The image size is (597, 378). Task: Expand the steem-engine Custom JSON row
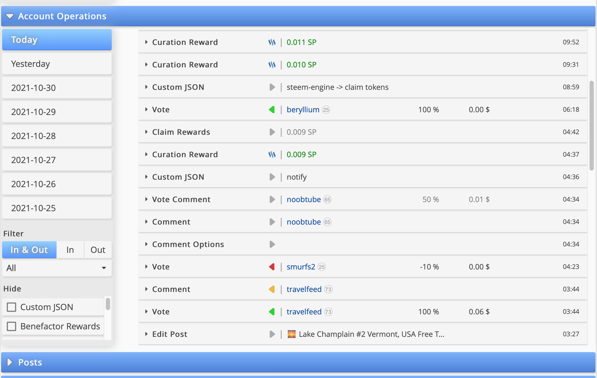coord(146,87)
